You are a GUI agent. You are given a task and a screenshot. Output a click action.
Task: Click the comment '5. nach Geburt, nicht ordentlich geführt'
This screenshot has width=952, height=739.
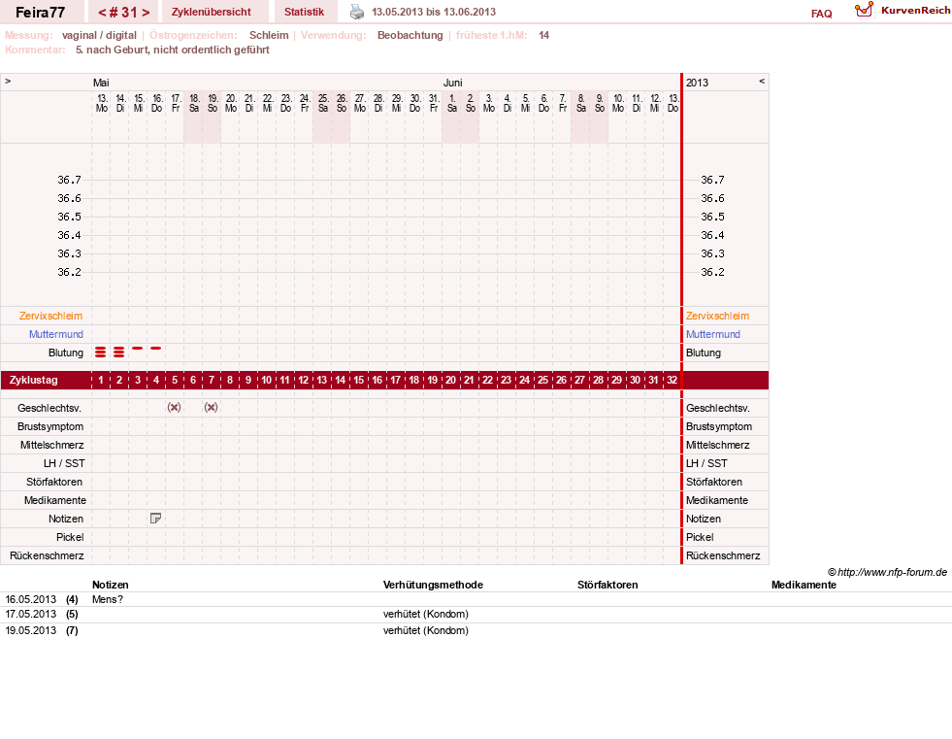(173, 50)
